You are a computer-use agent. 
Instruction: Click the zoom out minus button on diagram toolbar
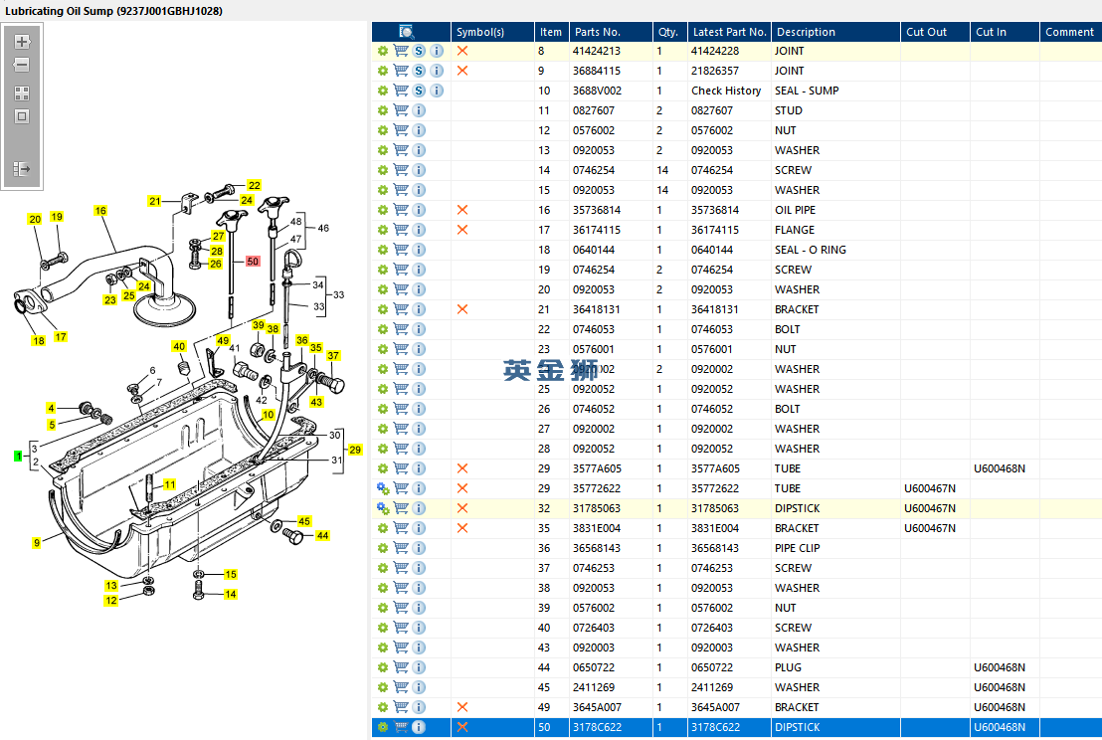[22, 65]
